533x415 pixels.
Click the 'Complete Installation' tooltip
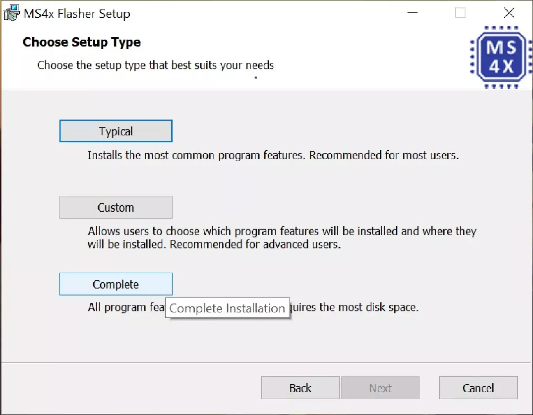tap(227, 308)
